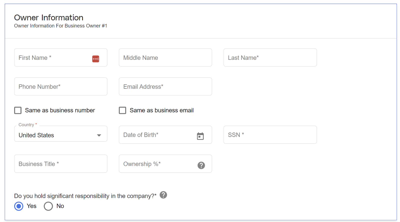Focus the Date of Birth field
The width and height of the screenshot is (400, 222).
[x=165, y=135]
